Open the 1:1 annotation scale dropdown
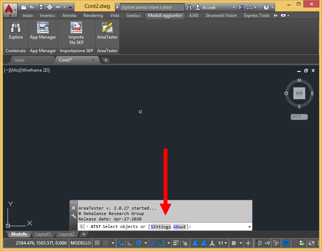Image resolution: width=322 pixels, height=251 pixels. pyautogui.click(x=222, y=243)
